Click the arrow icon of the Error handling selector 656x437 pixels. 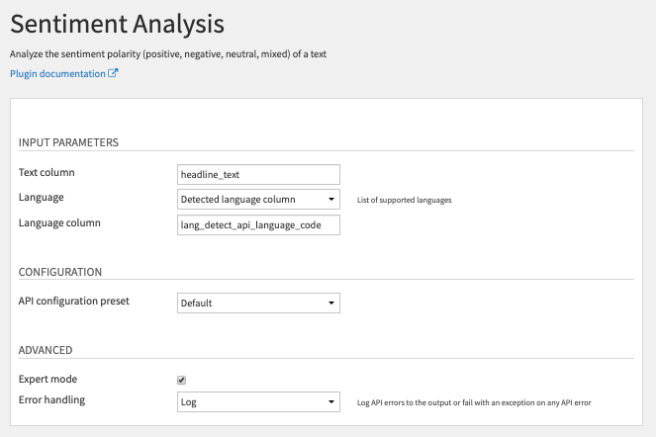(x=331, y=401)
